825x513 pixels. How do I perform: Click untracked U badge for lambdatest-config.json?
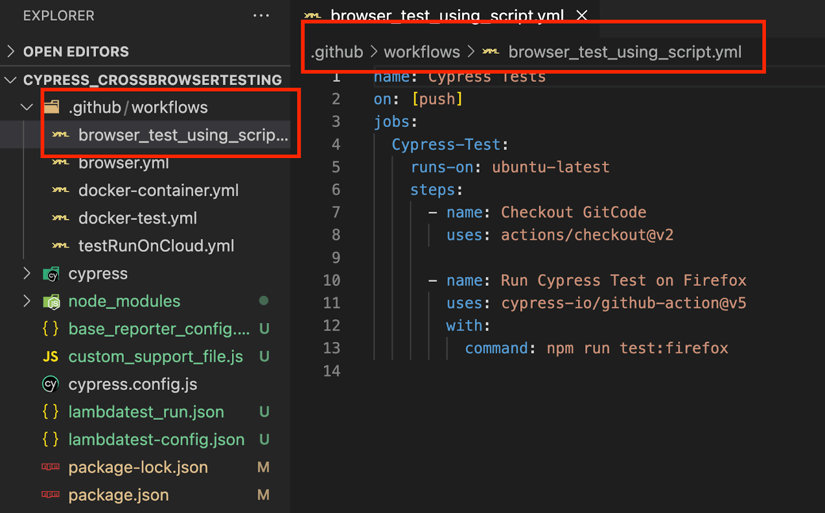264,440
